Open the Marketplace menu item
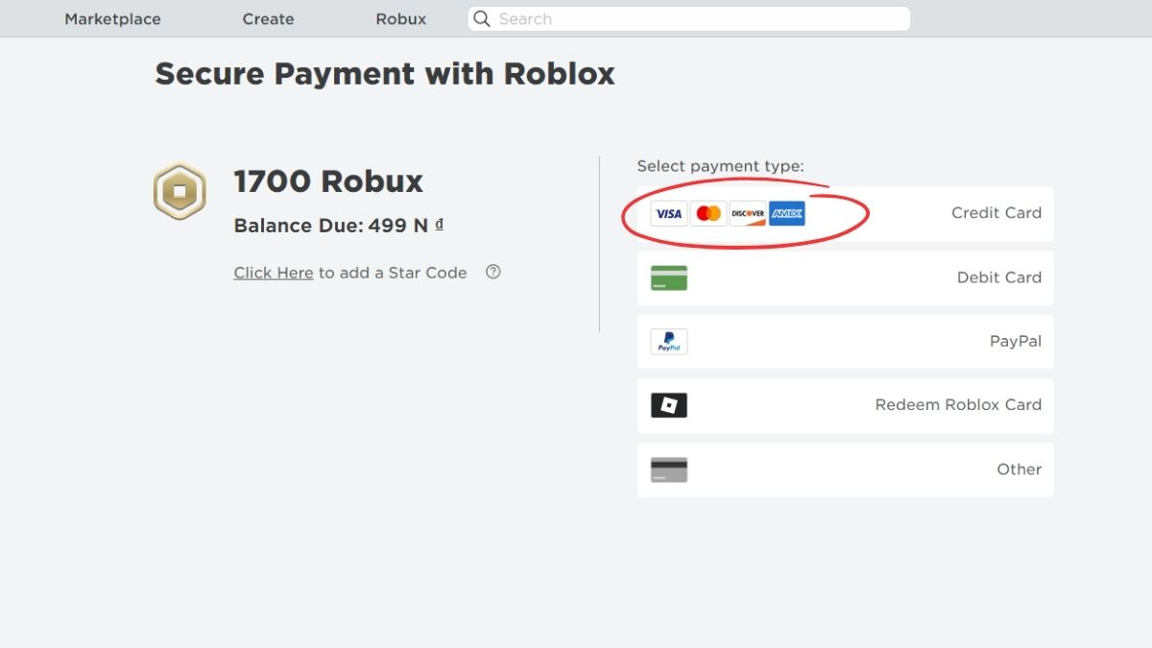The image size is (1152, 648). pyautogui.click(x=112, y=19)
